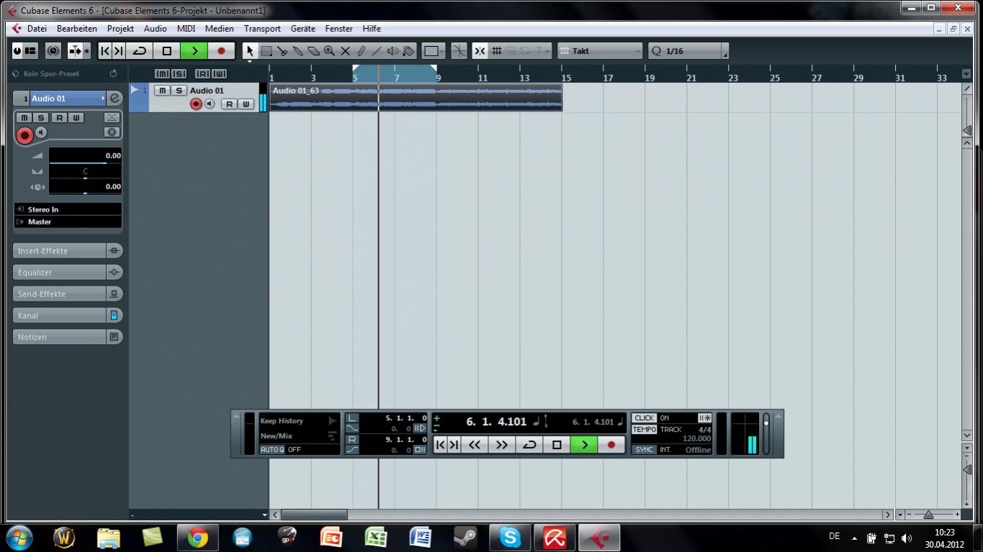The image size is (983, 552).
Task: Click the freeze audio channel snowflake icon
Action: (x=111, y=132)
